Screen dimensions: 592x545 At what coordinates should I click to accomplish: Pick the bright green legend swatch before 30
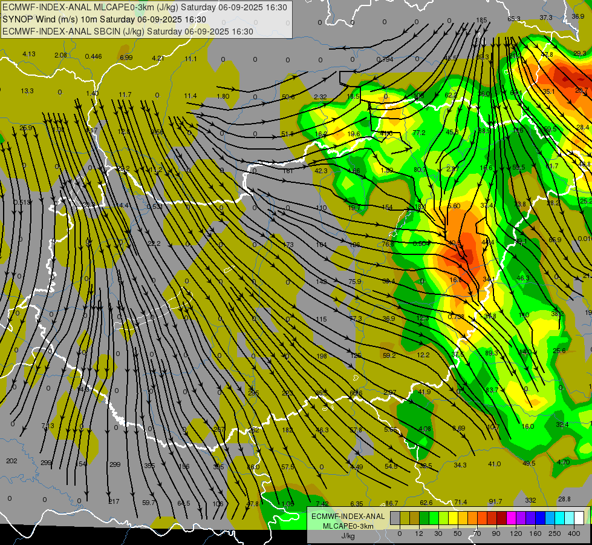[x=434, y=518]
